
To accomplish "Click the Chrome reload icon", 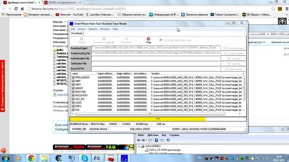I will [x=16, y=9].
